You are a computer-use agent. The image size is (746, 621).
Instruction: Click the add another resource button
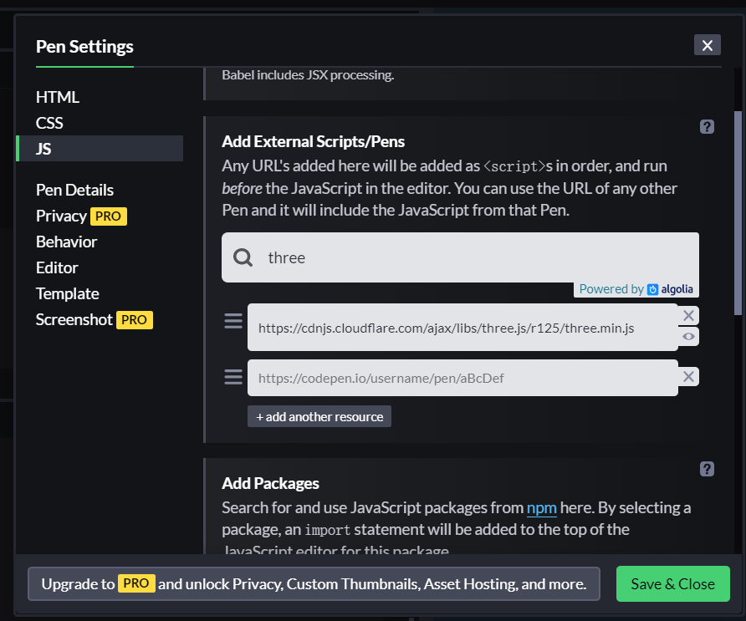pos(319,416)
